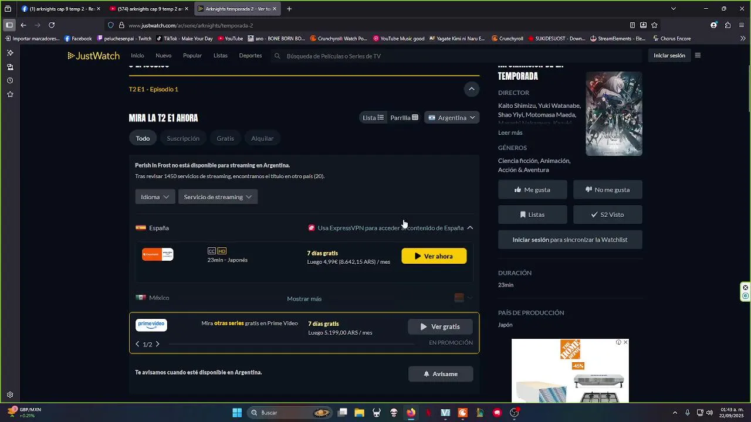Close the Home Depot ad

click(625, 342)
